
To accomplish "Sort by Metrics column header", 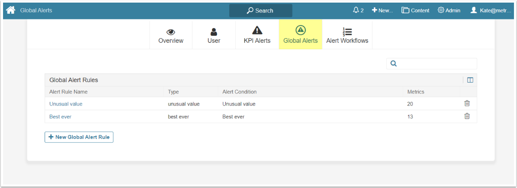I will coord(416,92).
